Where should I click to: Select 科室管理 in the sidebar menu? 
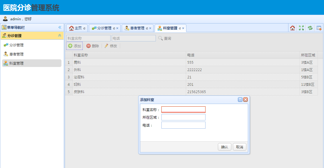tap(32, 63)
